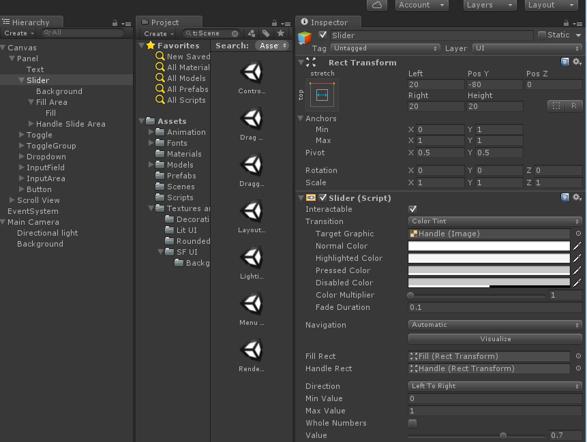The width and height of the screenshot is (587, 442).
Task: Click the Visualize button
Action: tap(495, 338)
